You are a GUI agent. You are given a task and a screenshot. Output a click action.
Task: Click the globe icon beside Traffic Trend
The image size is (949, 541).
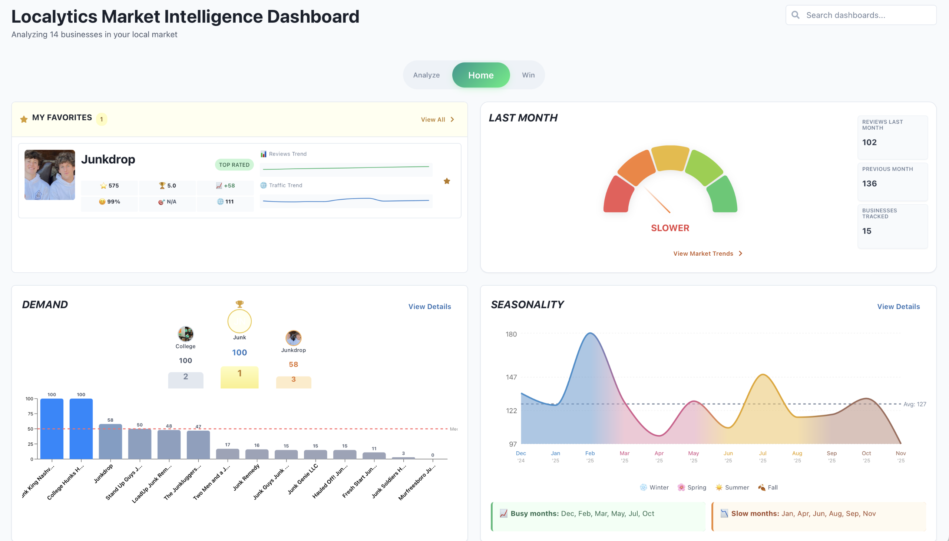click(264, 185)
